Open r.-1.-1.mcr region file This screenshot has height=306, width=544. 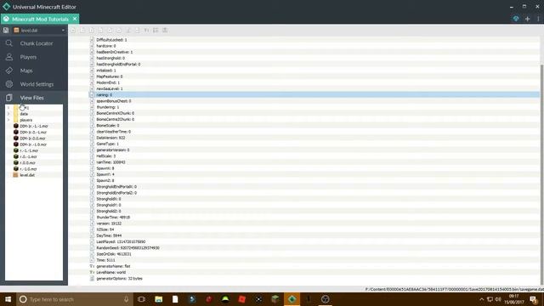29,150
